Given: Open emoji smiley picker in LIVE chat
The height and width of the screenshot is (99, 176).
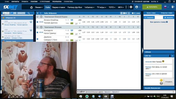Looking at the screenshot, I should click(x=161, y=80).
